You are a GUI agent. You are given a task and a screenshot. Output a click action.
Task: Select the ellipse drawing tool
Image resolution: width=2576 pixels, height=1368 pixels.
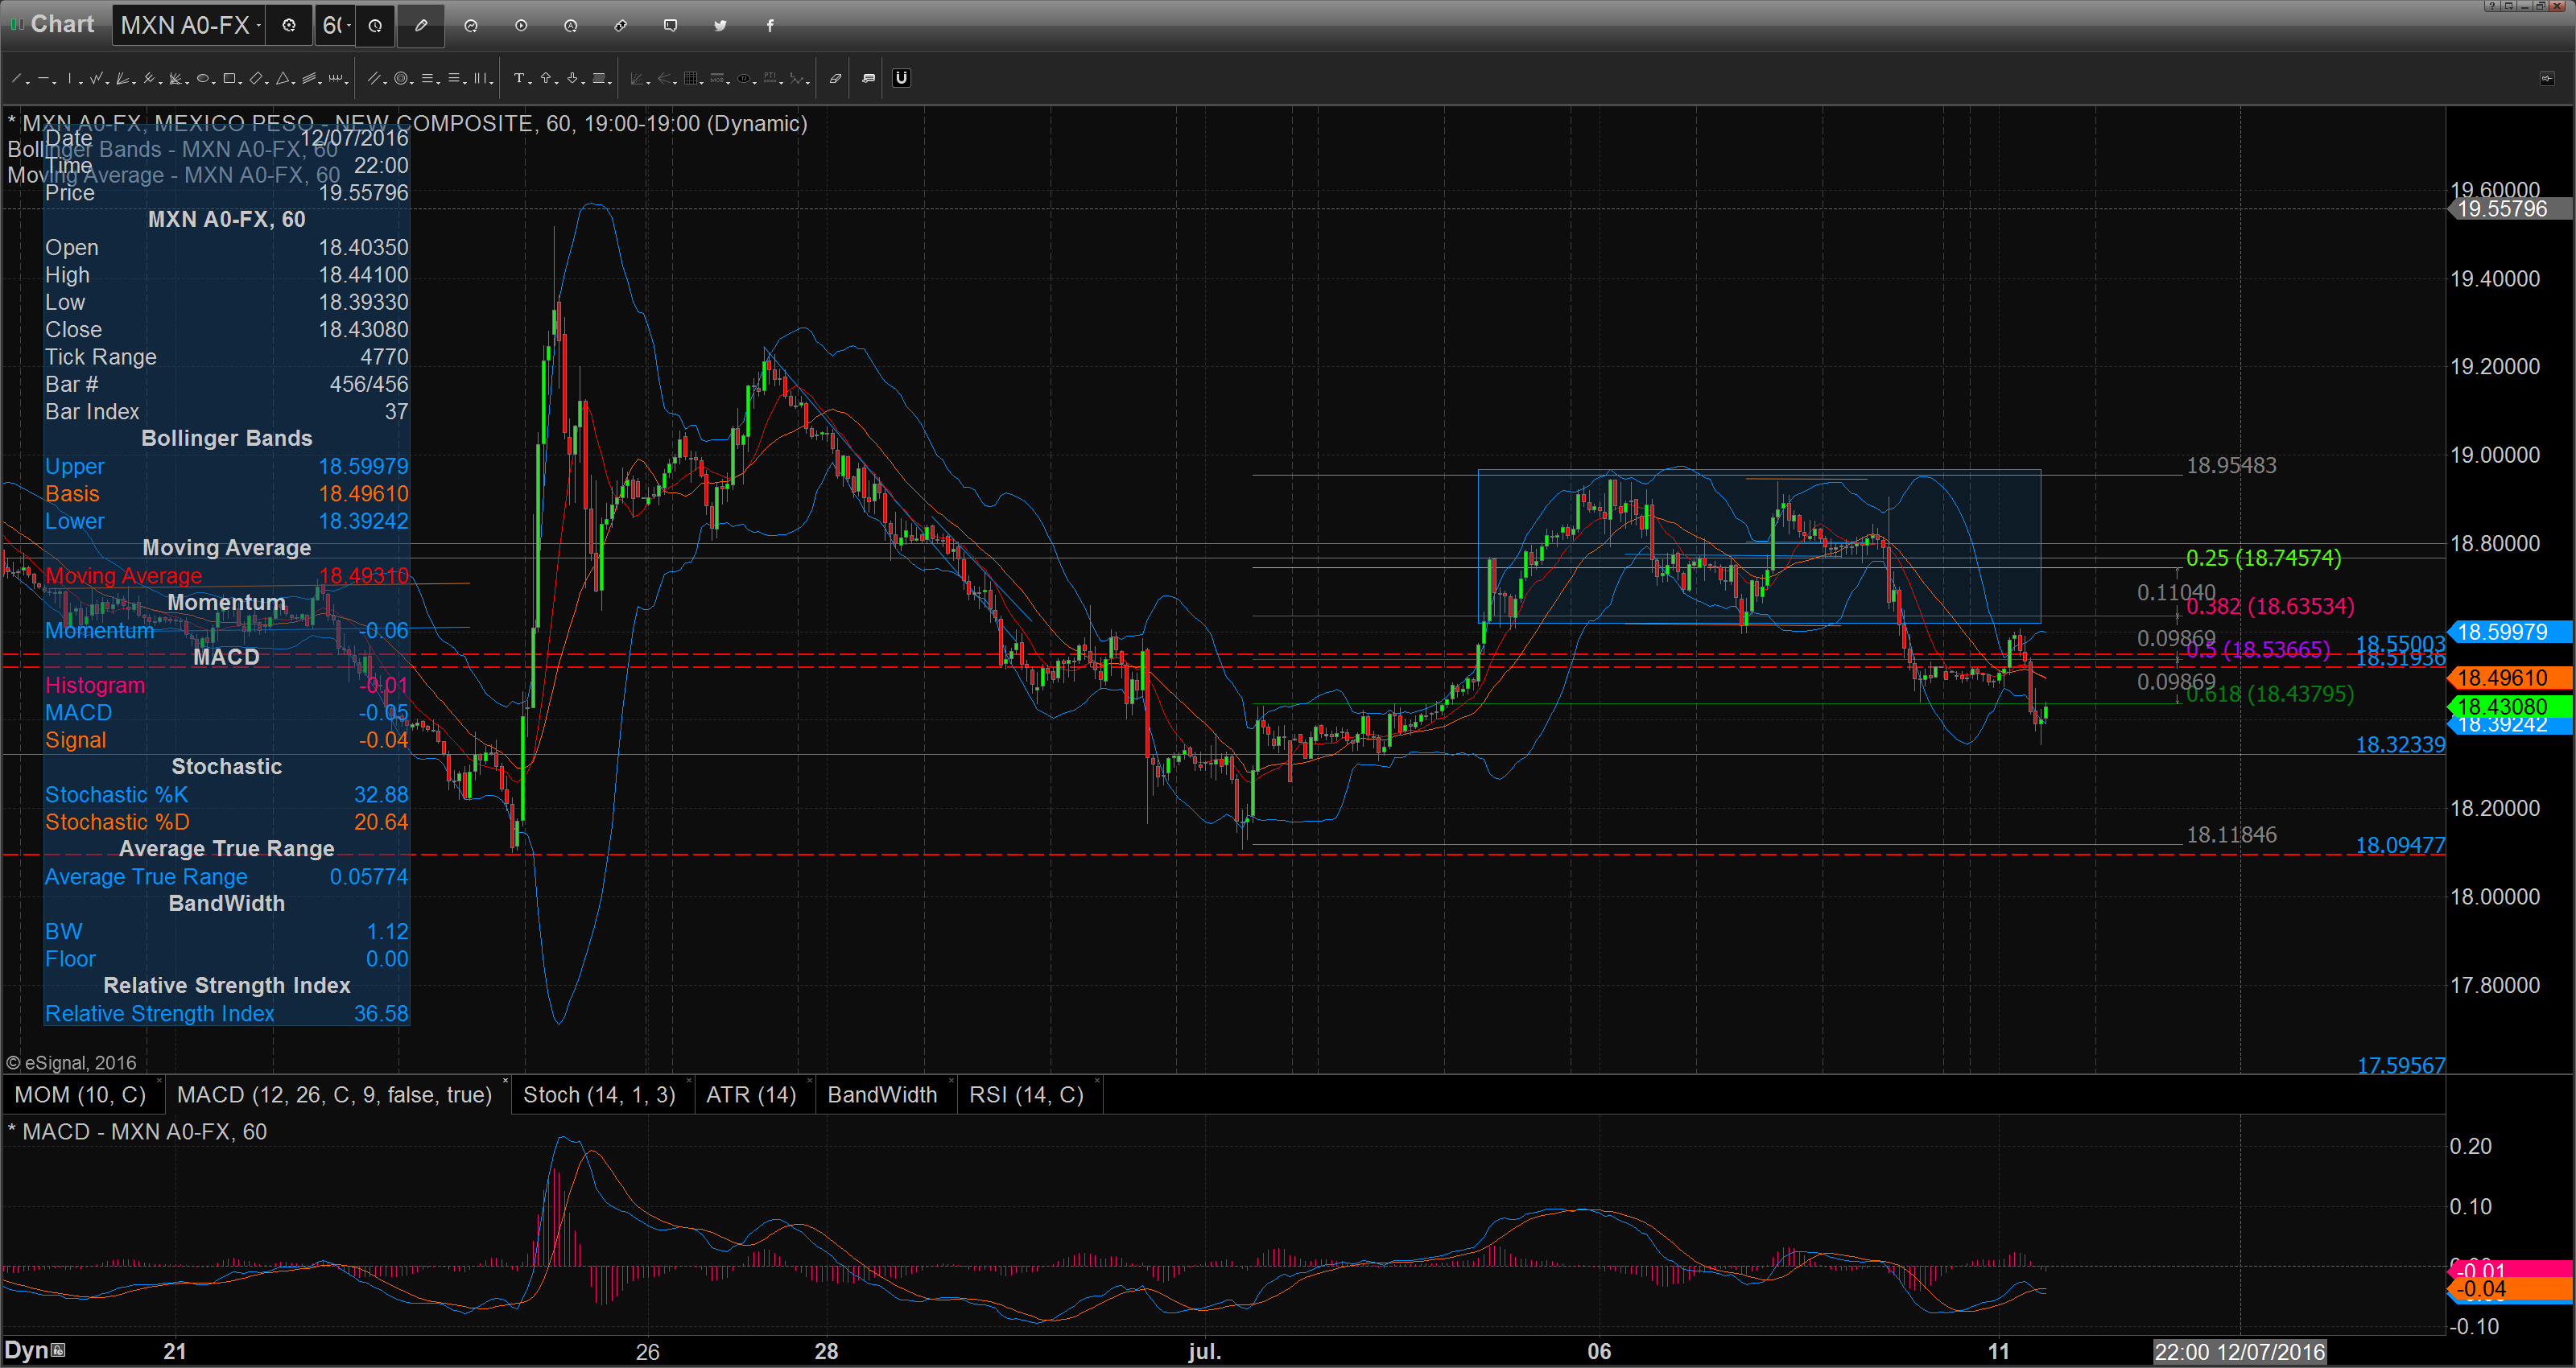tap(202, 78)
